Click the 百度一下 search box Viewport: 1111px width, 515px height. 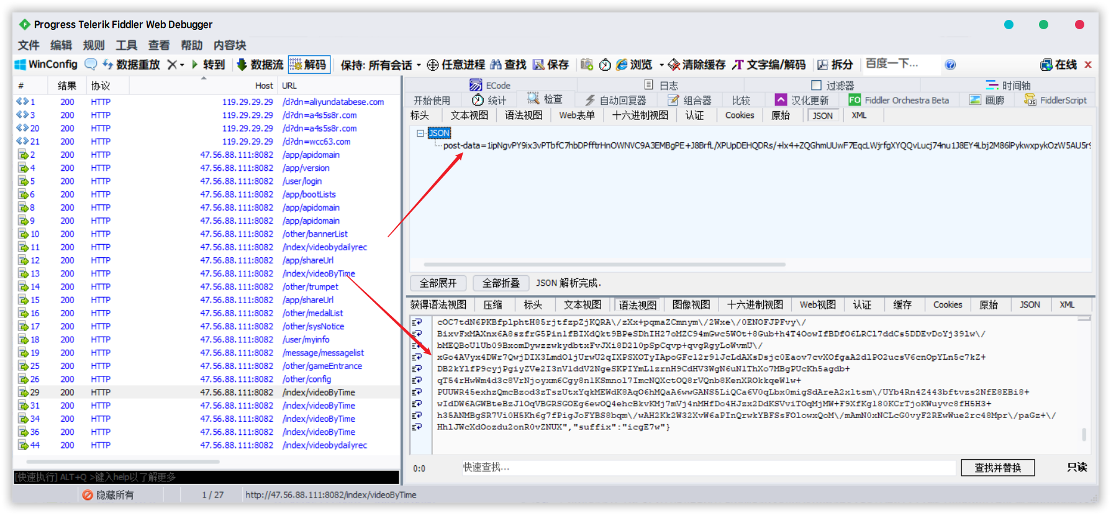pos(901,64)
